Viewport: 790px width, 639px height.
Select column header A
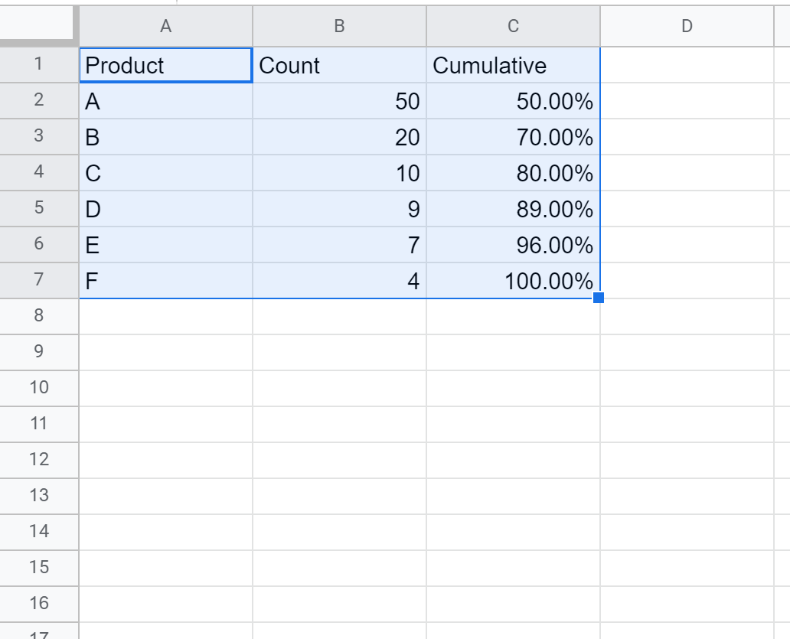pyautogui.click(x=165, y=25)
